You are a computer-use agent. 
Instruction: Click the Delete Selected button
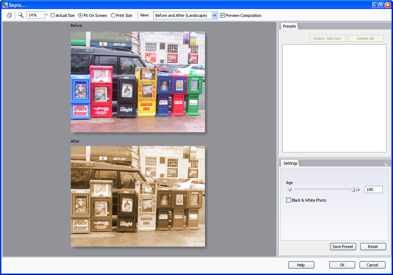point(327,38)
